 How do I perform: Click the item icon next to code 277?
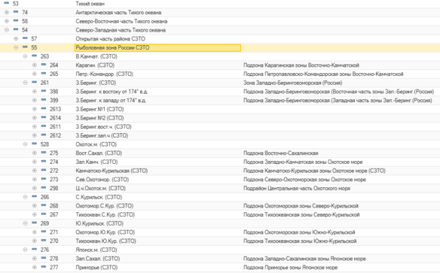pyautogui.click(x=44, y=267)
